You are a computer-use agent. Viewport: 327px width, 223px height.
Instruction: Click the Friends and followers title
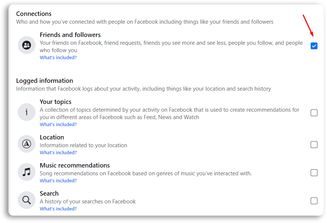coord(70,35)
